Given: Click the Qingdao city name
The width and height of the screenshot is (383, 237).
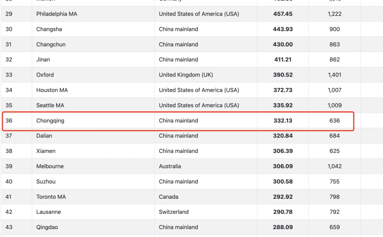Looking at the screenshot, I should (47, 227).
